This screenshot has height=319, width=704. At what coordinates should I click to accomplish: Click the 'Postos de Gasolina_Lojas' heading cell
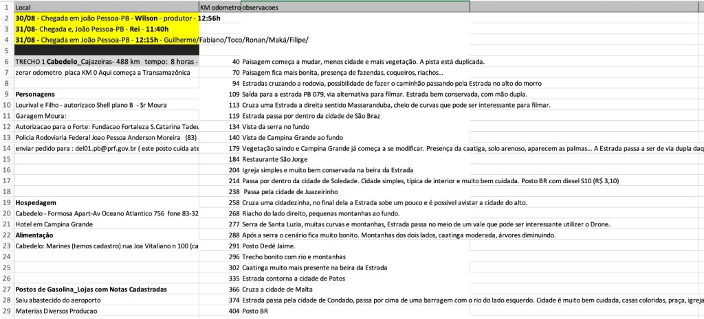(103, 289)
